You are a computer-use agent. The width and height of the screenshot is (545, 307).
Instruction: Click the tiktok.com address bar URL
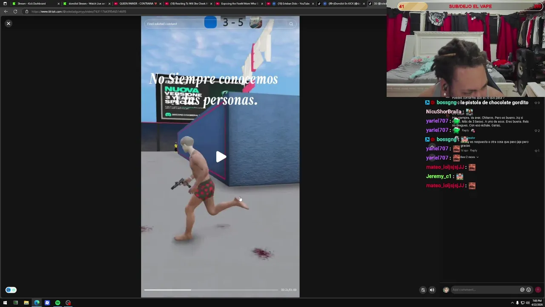(79, 12)
